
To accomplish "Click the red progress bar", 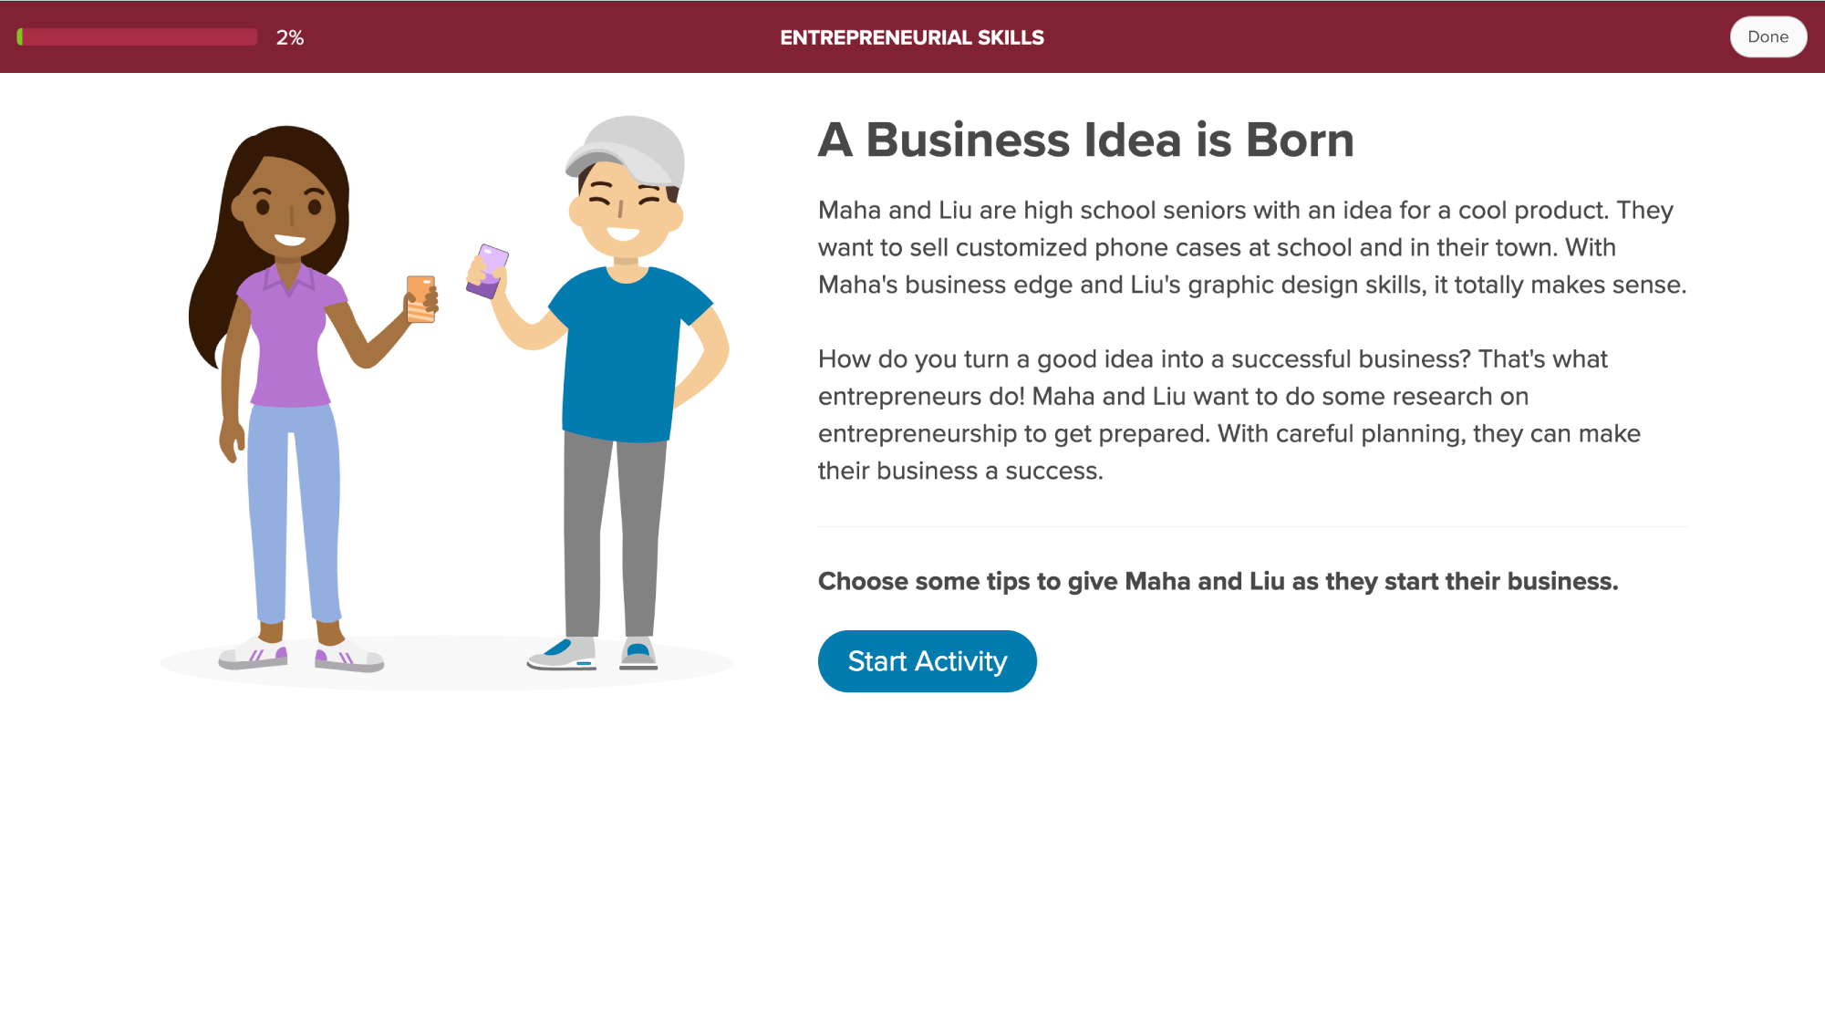I will pyautogui.click(x=138, y=37).
